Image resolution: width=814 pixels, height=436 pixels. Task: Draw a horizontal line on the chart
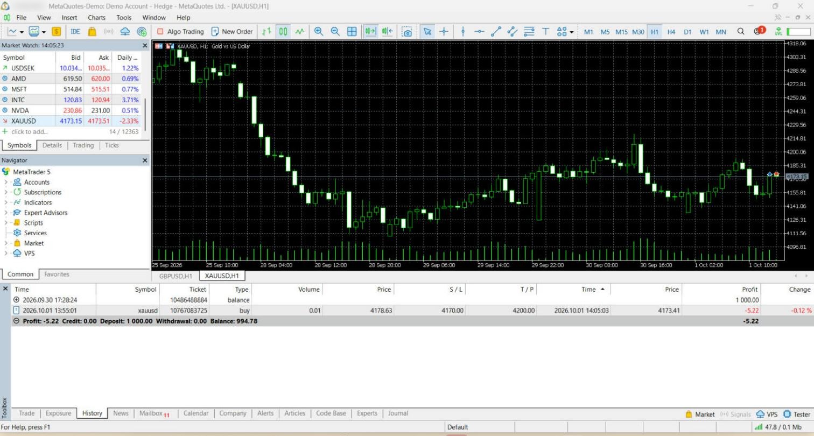pos(479,31)
